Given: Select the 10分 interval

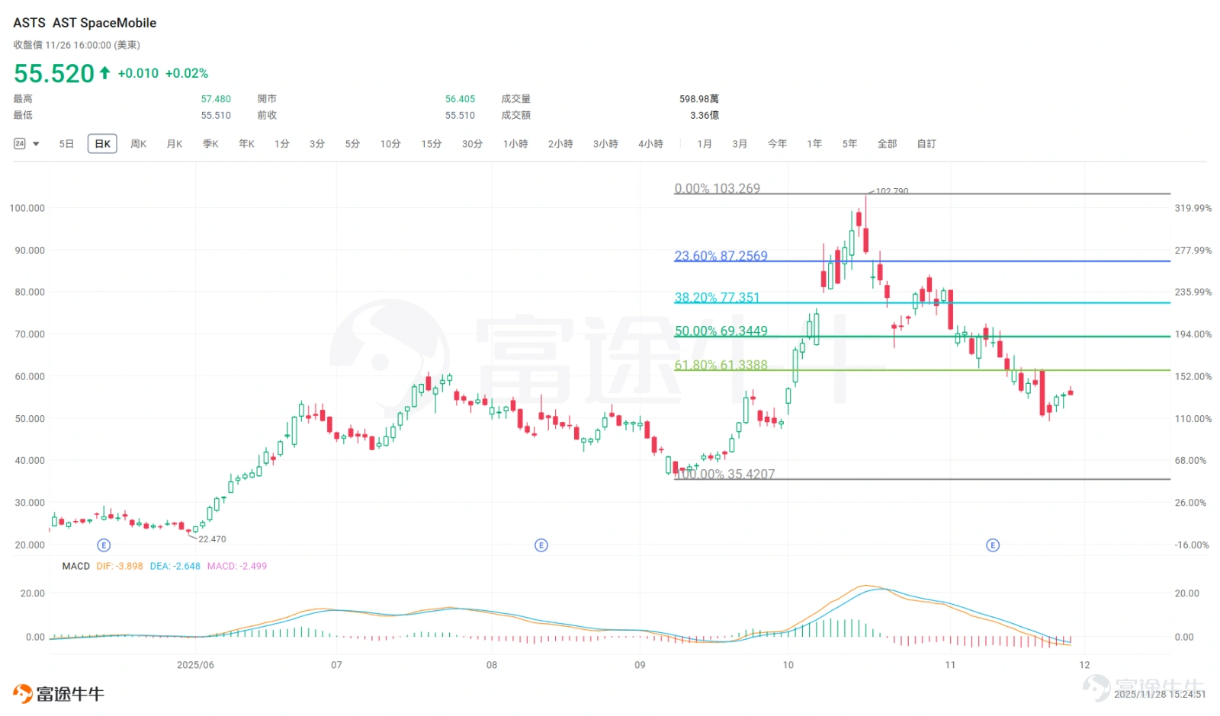Looking at the screenshot, I should tap(390, 143).
